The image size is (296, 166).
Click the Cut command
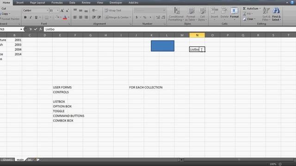coord(3,9)
